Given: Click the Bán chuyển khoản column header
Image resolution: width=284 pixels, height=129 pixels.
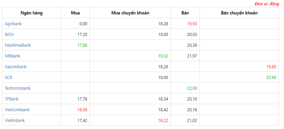Looking at the screenshot, I should click(239, 13).
